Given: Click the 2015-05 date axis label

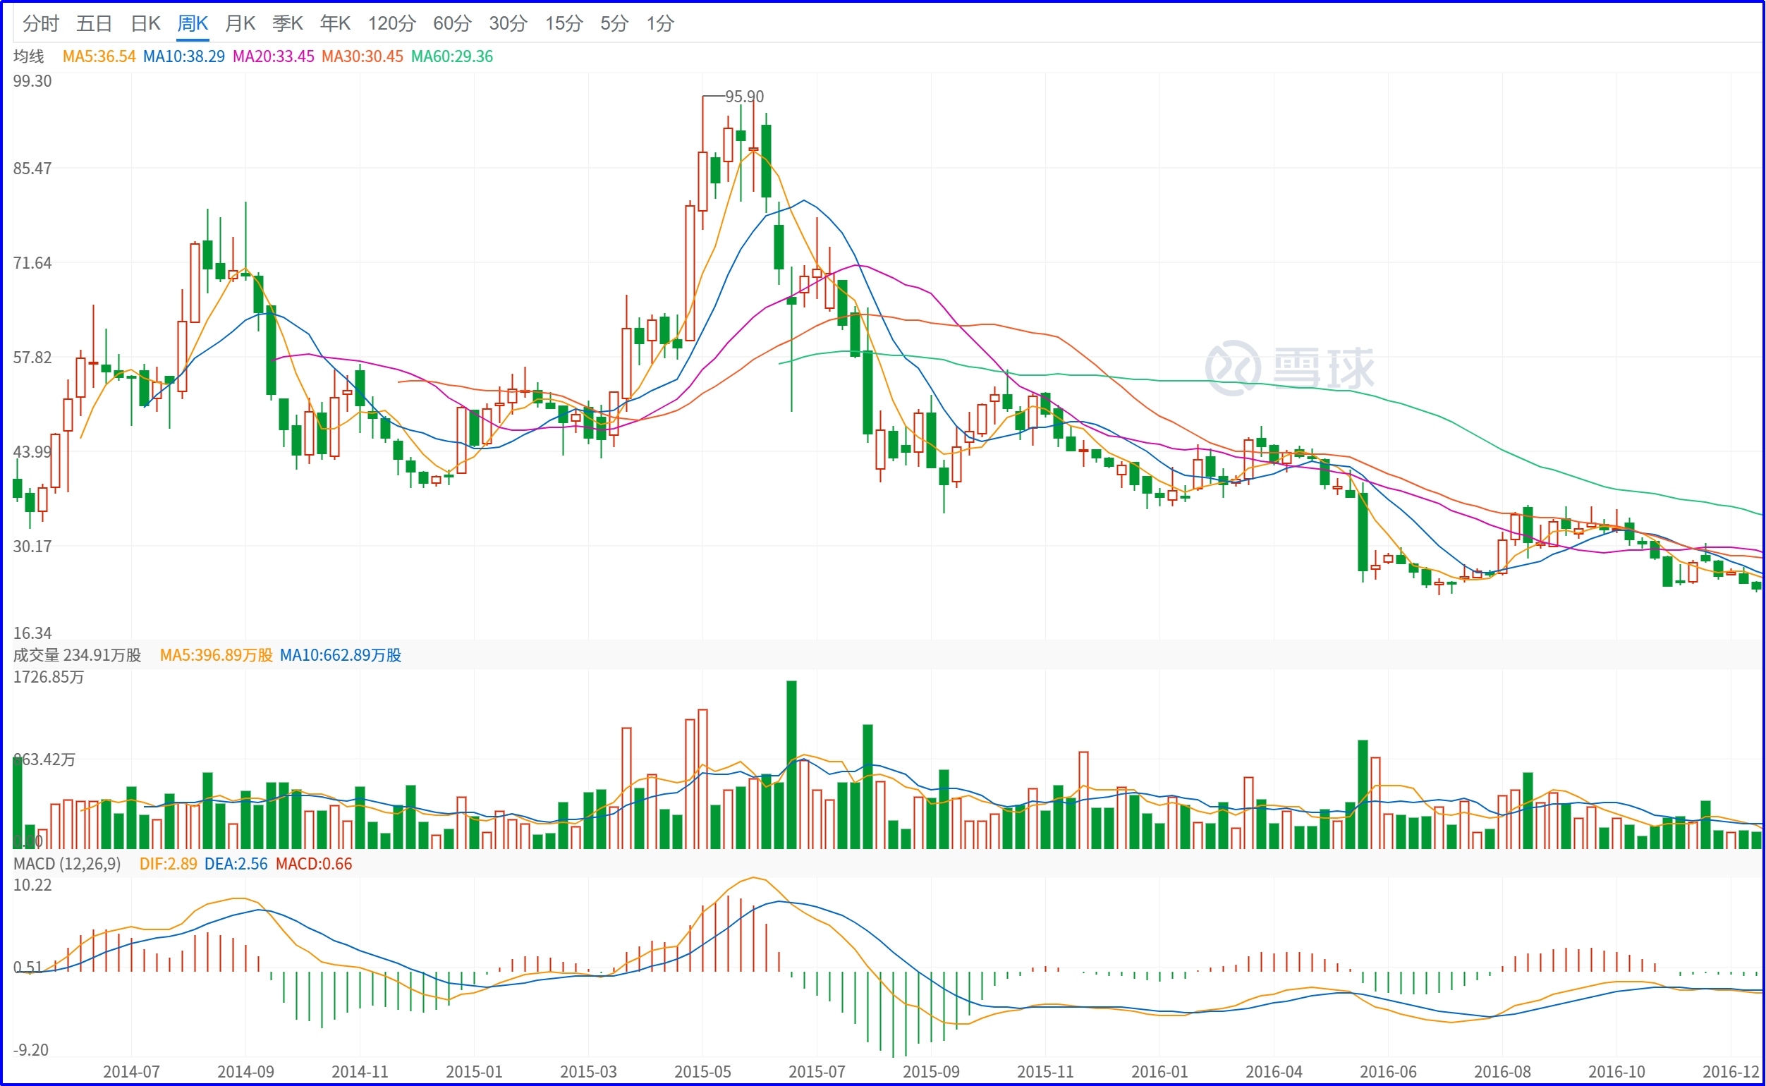Looking at the screenshot, I should point(702,1072).
